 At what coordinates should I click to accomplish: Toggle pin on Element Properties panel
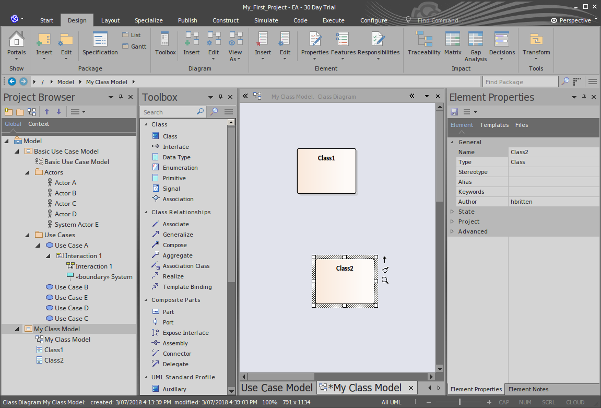click(x=584, y=97)
